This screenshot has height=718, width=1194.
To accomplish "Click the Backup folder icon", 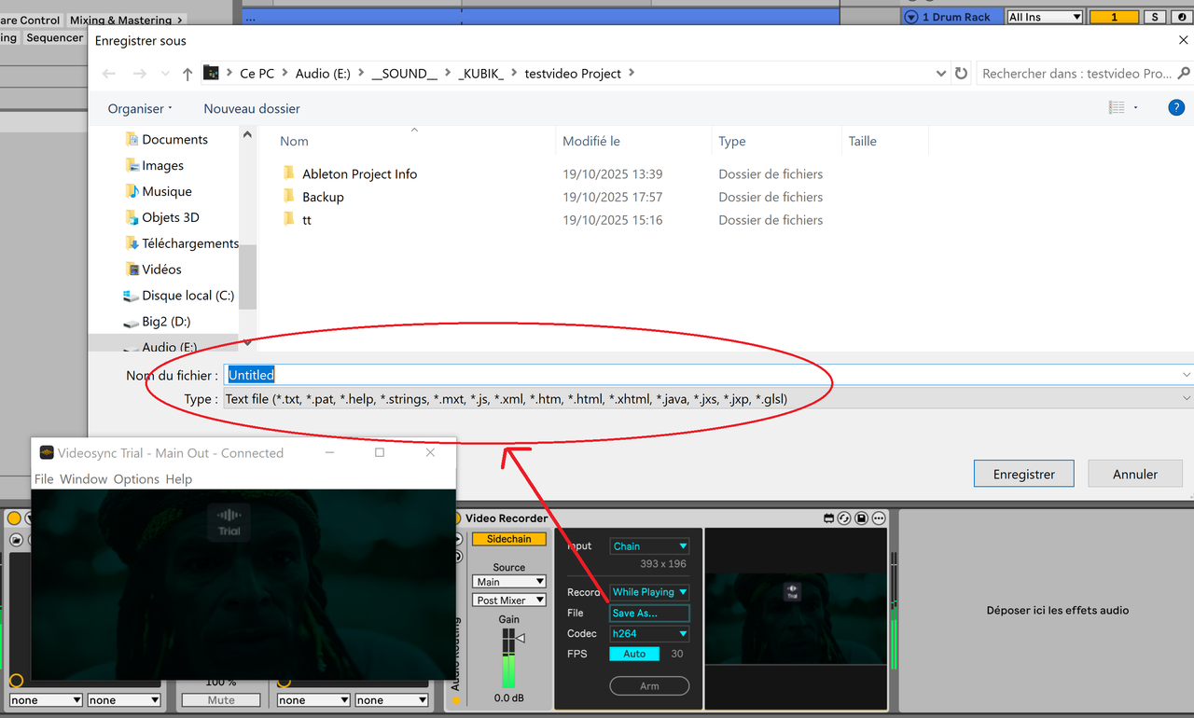I will tap(287, 197).
